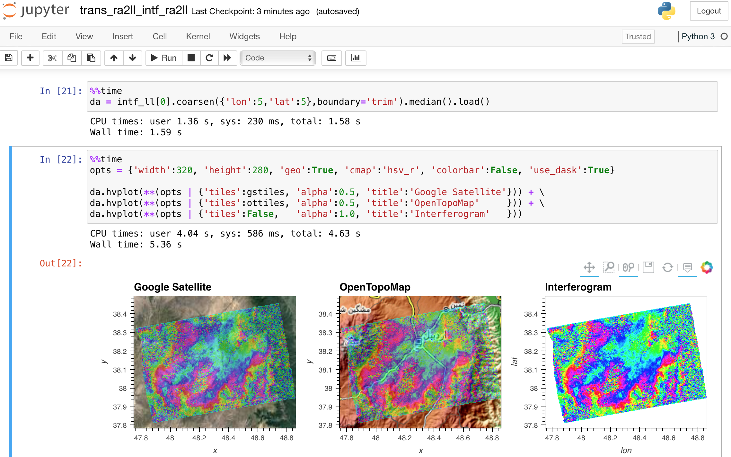731x457 pixels.
Task: Copy the selected cell
Action: (72, 58)
